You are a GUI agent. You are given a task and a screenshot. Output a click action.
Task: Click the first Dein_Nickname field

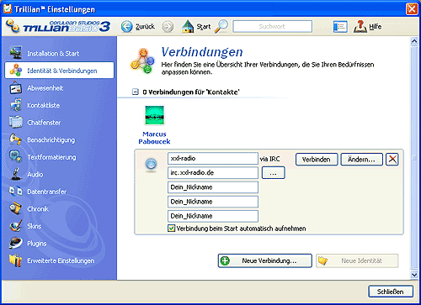213,187
